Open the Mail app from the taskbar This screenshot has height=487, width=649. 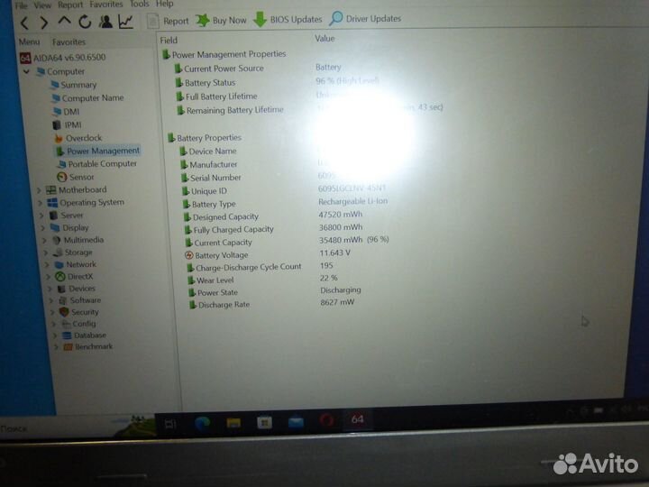pyautogui.click(x=296, y=421)
